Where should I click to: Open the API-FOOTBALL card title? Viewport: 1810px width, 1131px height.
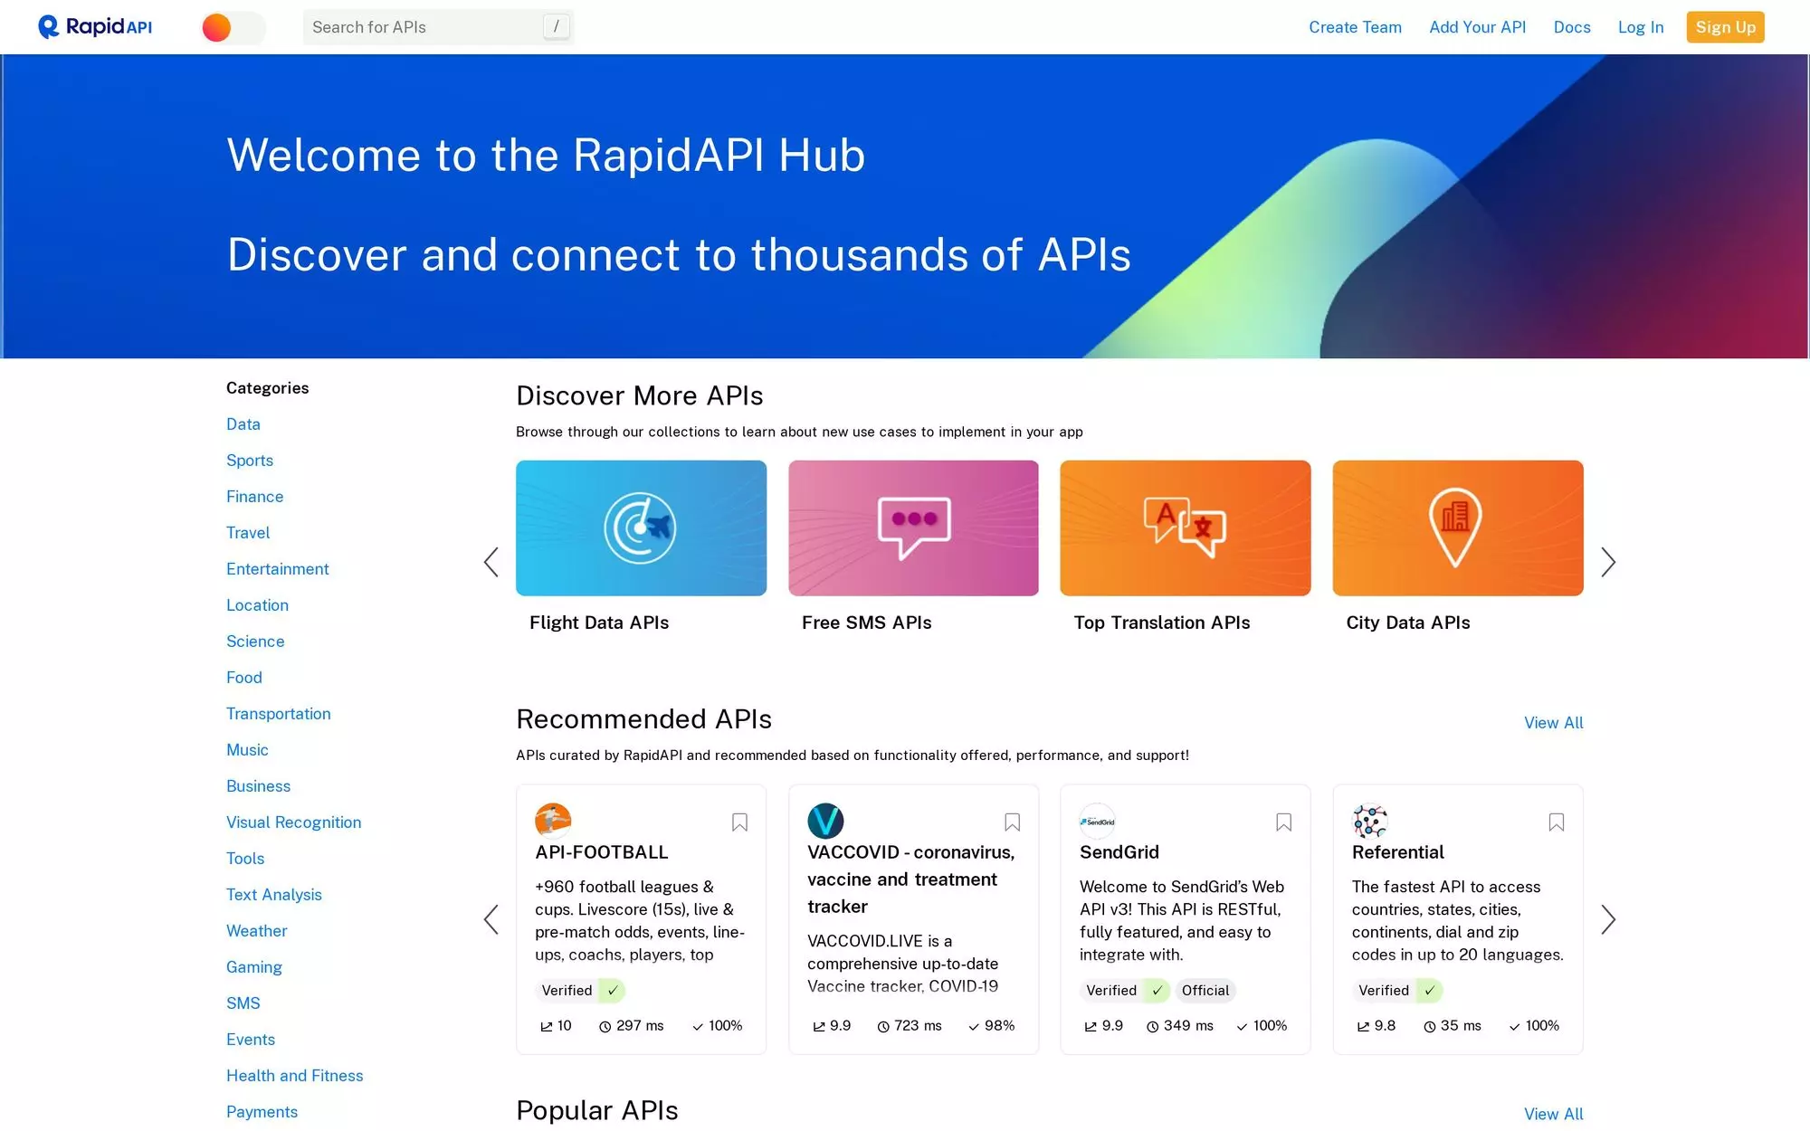601,852
